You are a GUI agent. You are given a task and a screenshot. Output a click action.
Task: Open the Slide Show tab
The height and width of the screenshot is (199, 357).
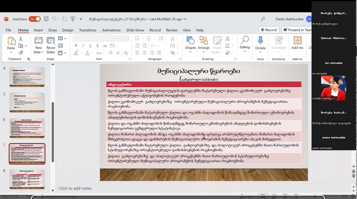(x=135, y=30)
